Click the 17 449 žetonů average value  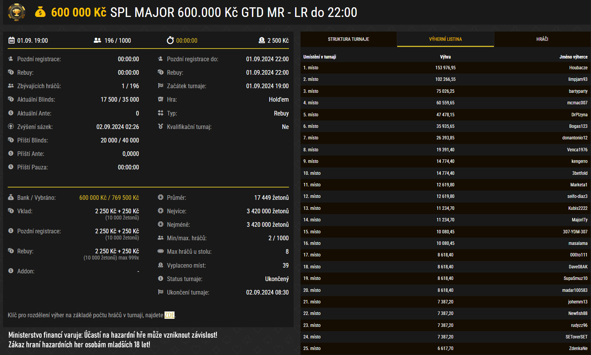271,198
